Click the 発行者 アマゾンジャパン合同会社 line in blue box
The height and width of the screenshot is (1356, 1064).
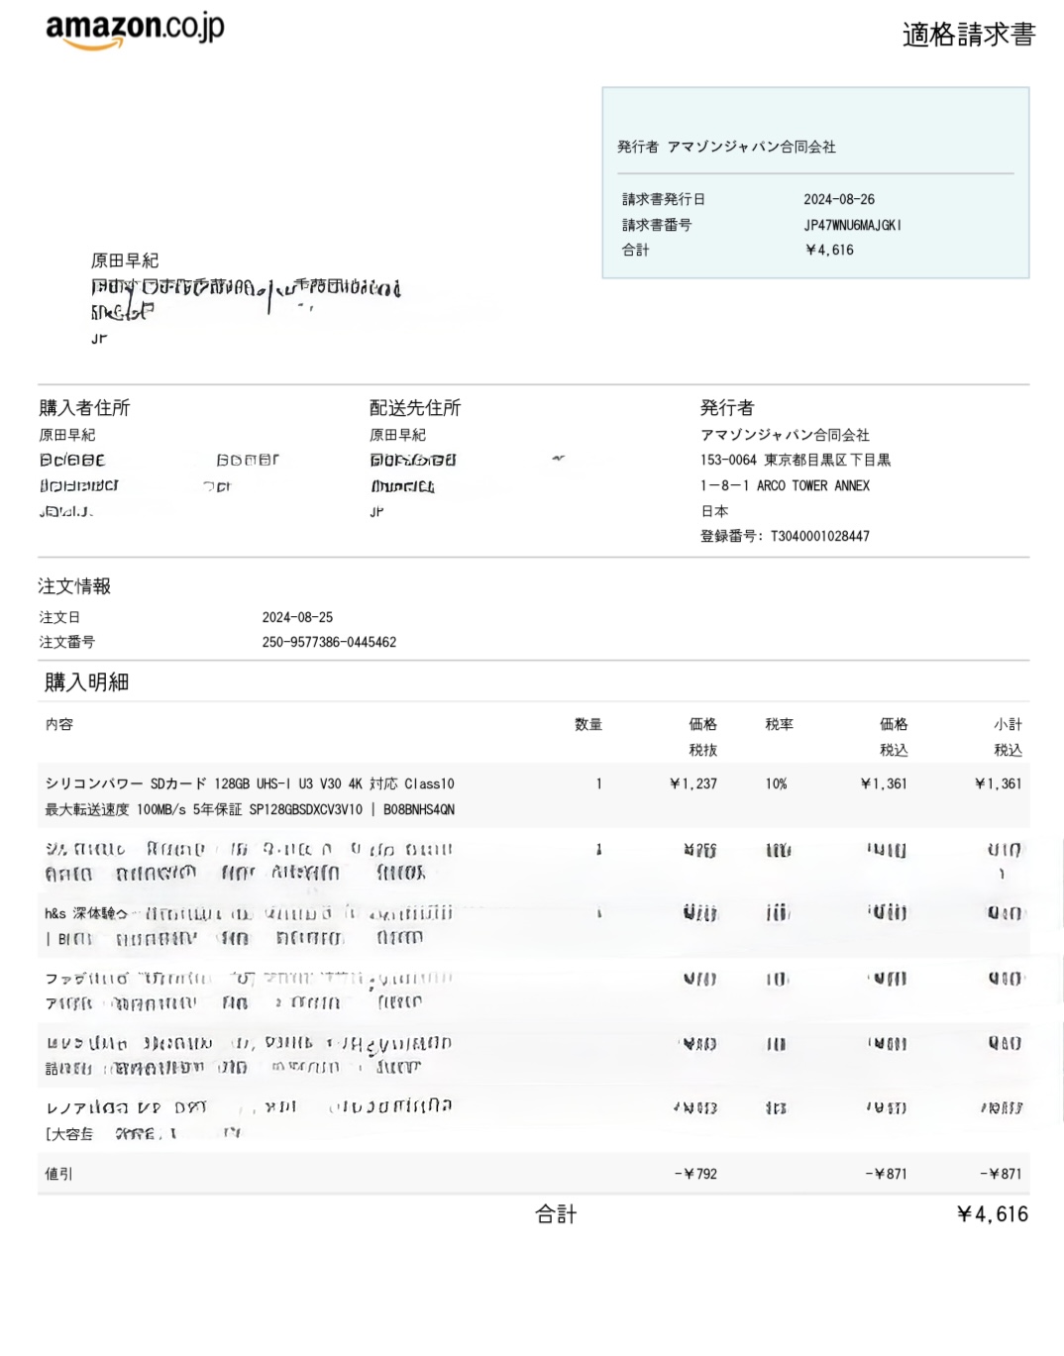pyautogui.click(x=726, y=147)
